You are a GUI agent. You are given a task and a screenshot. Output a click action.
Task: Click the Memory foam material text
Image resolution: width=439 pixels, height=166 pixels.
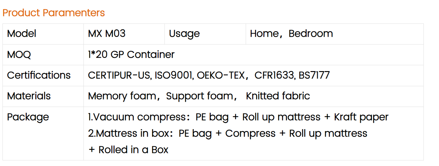tap(122, 96)
